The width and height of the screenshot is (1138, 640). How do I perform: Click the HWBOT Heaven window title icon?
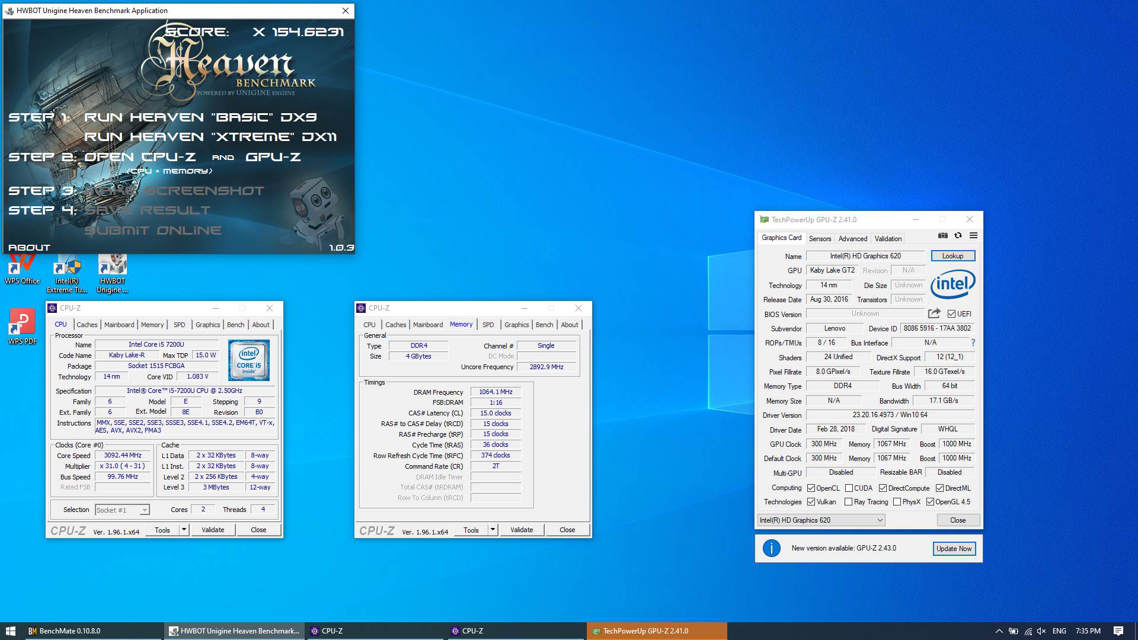click(x=9, y=11)
